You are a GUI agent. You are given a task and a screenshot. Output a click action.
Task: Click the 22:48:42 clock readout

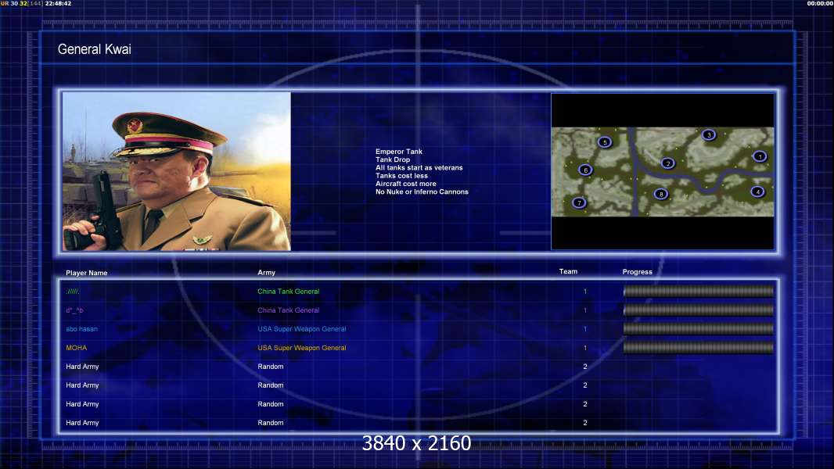pyautogui.click(x=58, y=3)
